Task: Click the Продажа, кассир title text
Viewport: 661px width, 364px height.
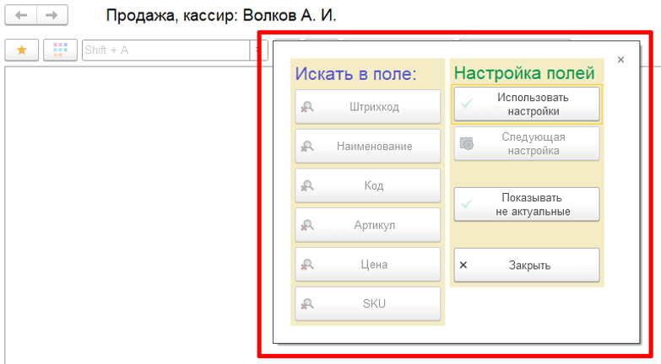Action: click(x=221, y=16)
